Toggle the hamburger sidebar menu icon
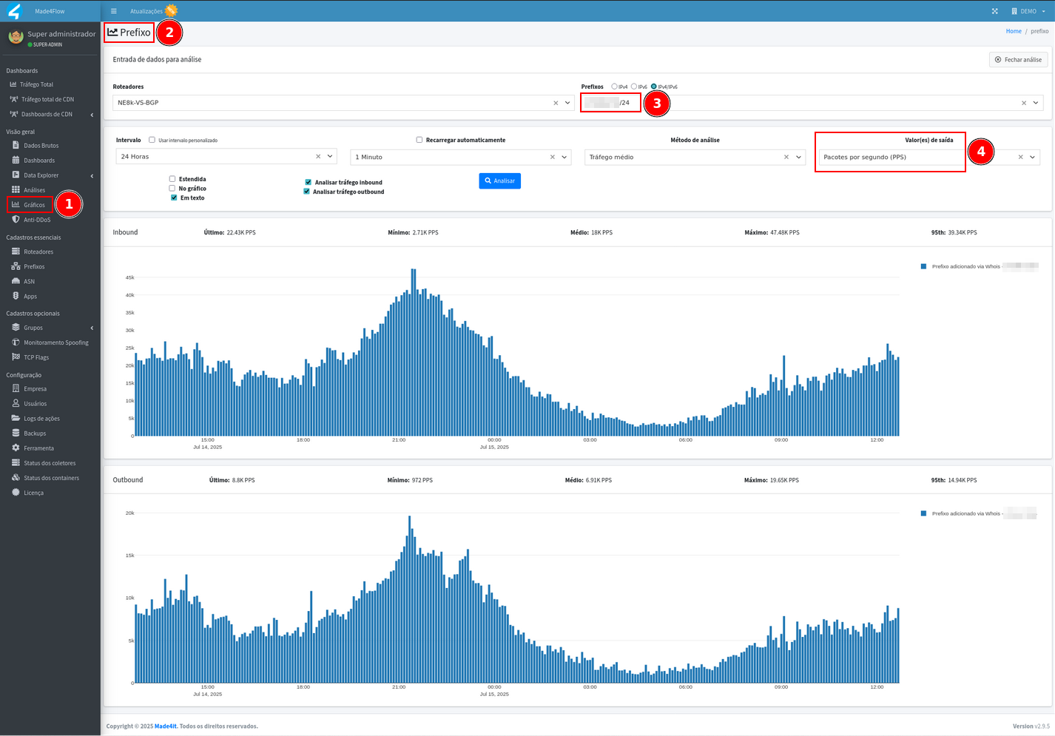The width and height of the screenshot is (1055, 736). click(x=113, y=11)
